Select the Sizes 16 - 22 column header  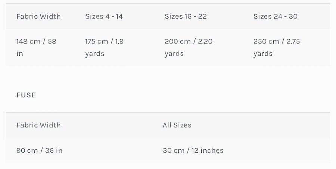coord(186,16)
